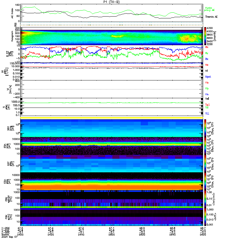Image resolution: width=226 pixels, height=241 pixels.
Task: Click the blue "Bx" legend label
Action: tap(207, 59)
